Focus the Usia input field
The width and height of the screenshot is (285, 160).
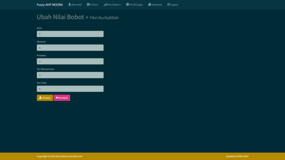pos(70,34)
